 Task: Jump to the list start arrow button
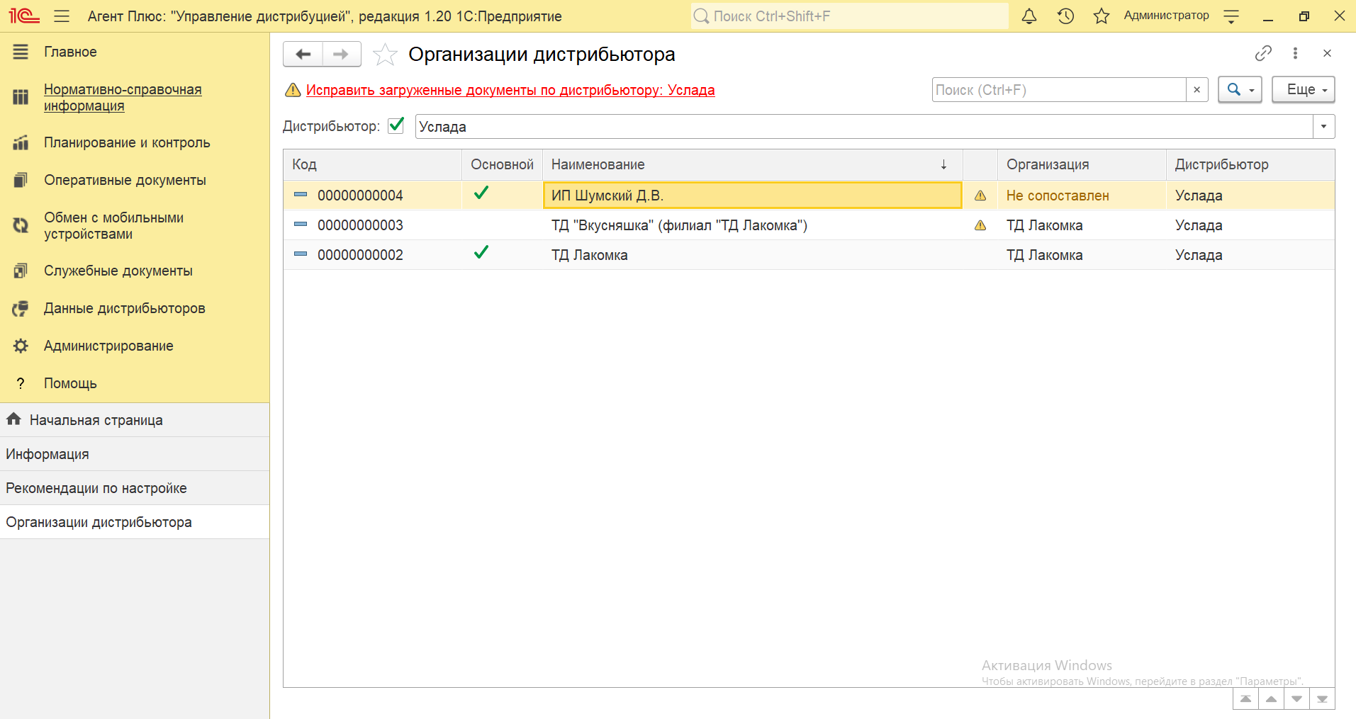1245,699
